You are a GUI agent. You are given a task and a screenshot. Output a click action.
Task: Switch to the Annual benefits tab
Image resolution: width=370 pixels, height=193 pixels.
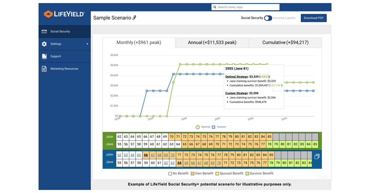tap(212, 42)
